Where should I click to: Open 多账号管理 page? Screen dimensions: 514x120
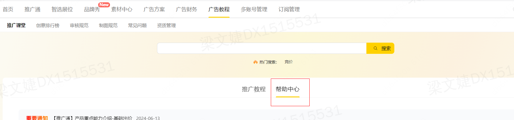tap(254, 9)
